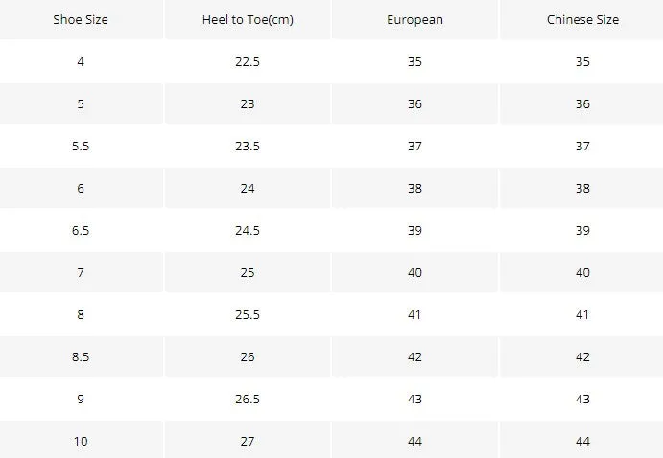Click the 22.5 heel to toe cell
The height and width of the screenshot is (458, 663).
(x=248, y=61)
